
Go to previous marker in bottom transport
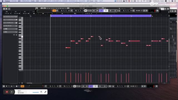point(83,86)
